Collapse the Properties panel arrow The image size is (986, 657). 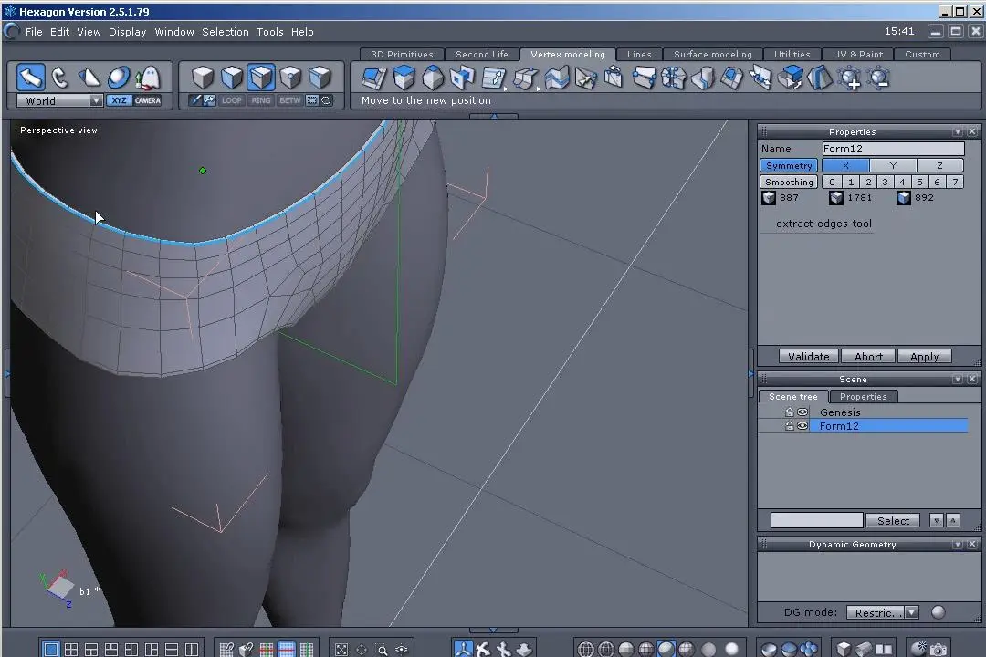pyautogui.click(x=958, y=132)
